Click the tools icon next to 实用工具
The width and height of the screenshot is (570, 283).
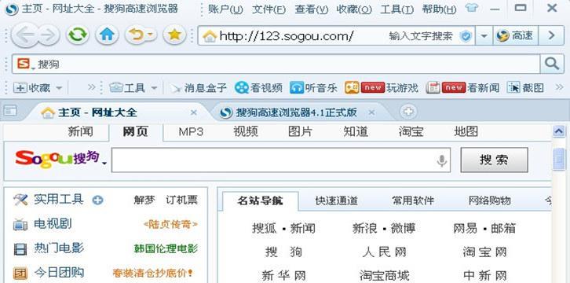pyautogui.click(x=20, y=200)
